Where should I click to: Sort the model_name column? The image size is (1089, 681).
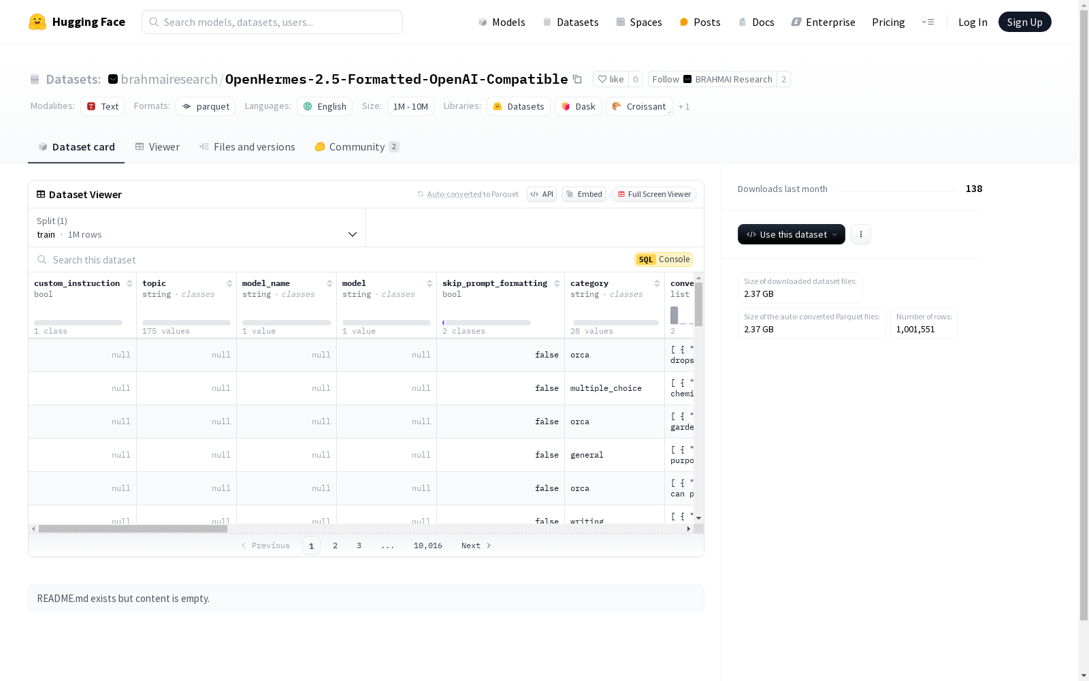tap(329, 283)
